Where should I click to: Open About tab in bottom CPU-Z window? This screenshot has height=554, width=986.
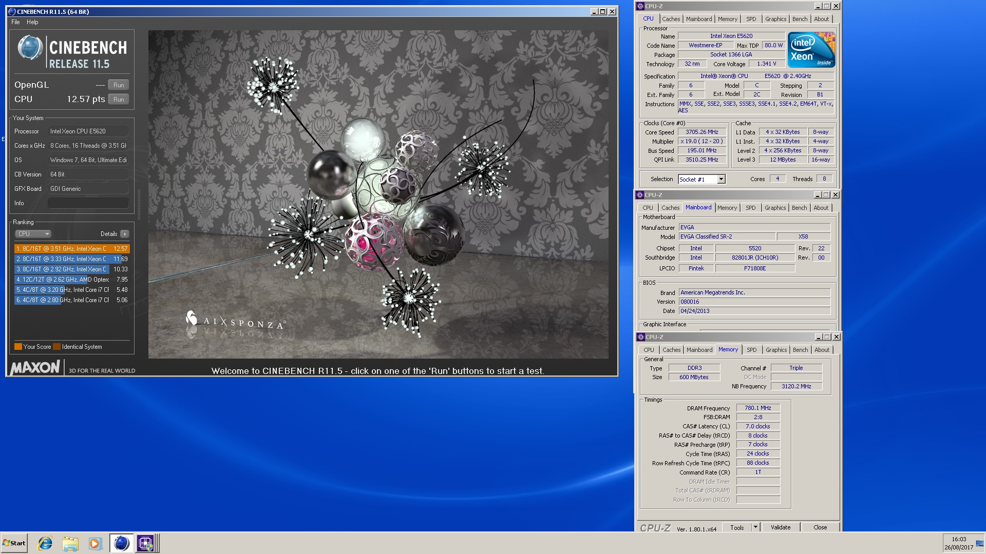(822, 350)
